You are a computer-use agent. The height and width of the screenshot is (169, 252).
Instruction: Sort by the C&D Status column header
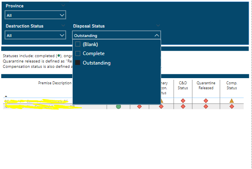[x=183, y=86]
